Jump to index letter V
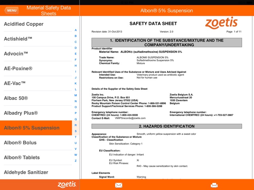 [x=76, y=149]
